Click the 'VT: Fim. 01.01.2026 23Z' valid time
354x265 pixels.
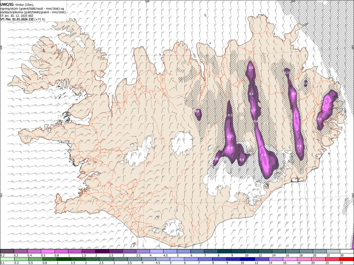pyautogui.click(x=17, y=19)
